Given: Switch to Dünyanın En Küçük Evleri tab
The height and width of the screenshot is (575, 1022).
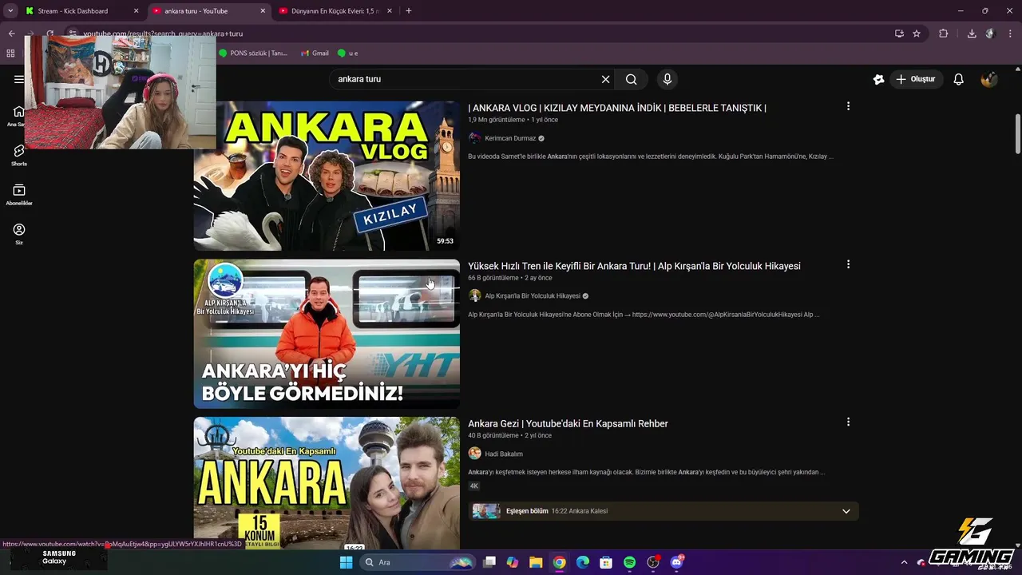Looking at the screenshot, I should [x=333, y=11].
